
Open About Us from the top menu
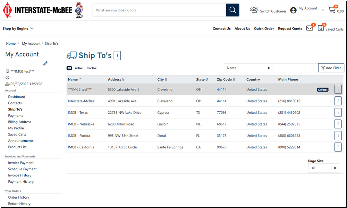pyautogui.click(x=242, y=28)
